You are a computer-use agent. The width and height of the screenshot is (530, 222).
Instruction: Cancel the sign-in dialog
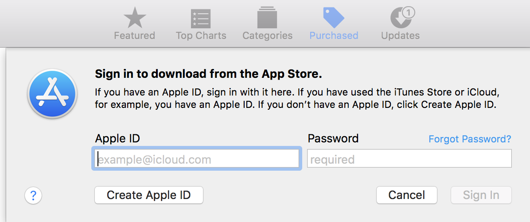pos(406,195)
